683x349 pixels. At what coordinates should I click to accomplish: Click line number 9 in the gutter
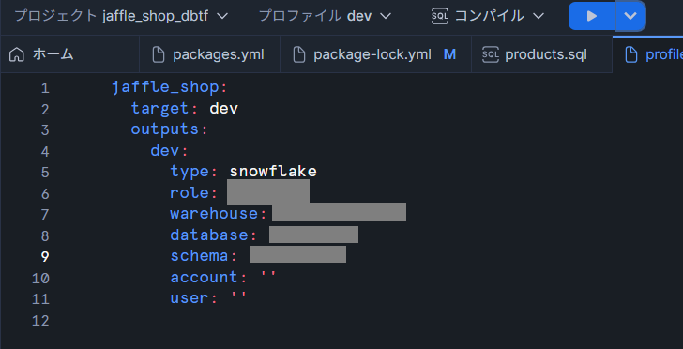[x=44, y=257]
